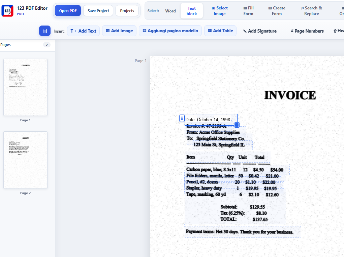Open the Fill Form tool

click(248, 11)
